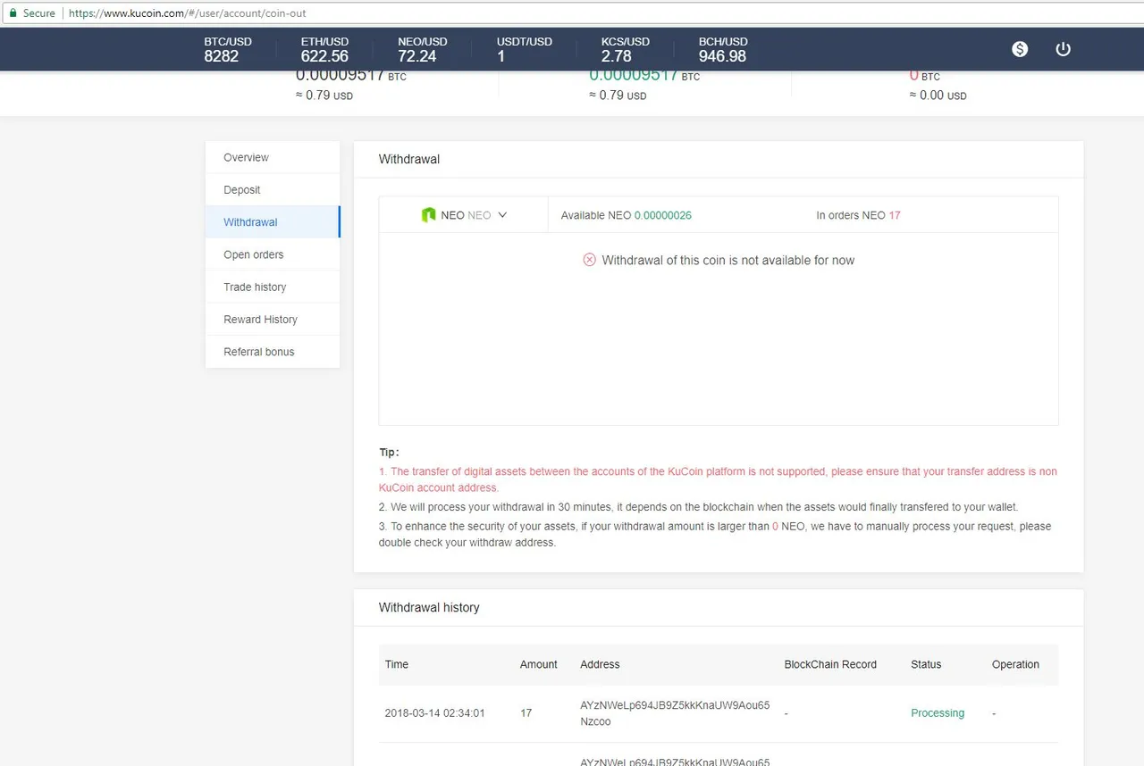Click the BCH/USD 946.98 ticker
The height and width of the screenshot is (766, 1144).
(723, 49)
